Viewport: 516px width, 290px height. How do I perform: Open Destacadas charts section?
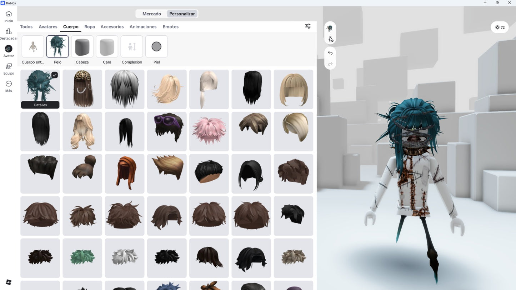click(9, 34)
